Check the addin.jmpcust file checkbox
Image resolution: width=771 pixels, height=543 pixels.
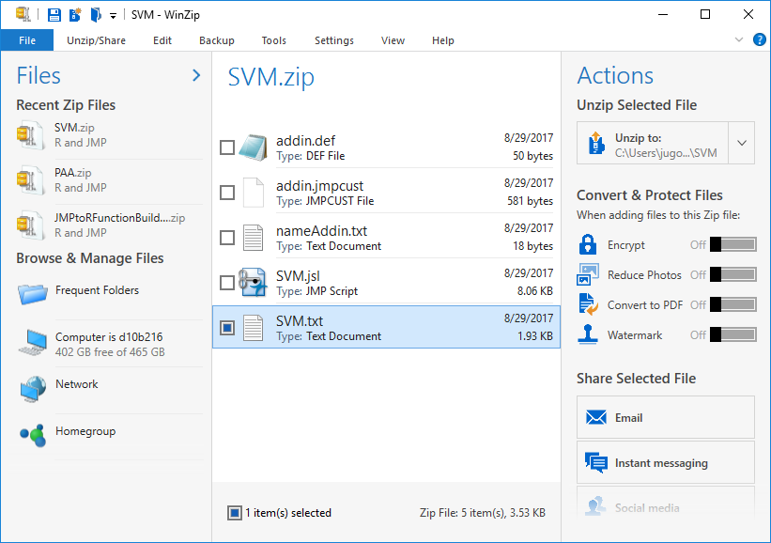point(227,193)
